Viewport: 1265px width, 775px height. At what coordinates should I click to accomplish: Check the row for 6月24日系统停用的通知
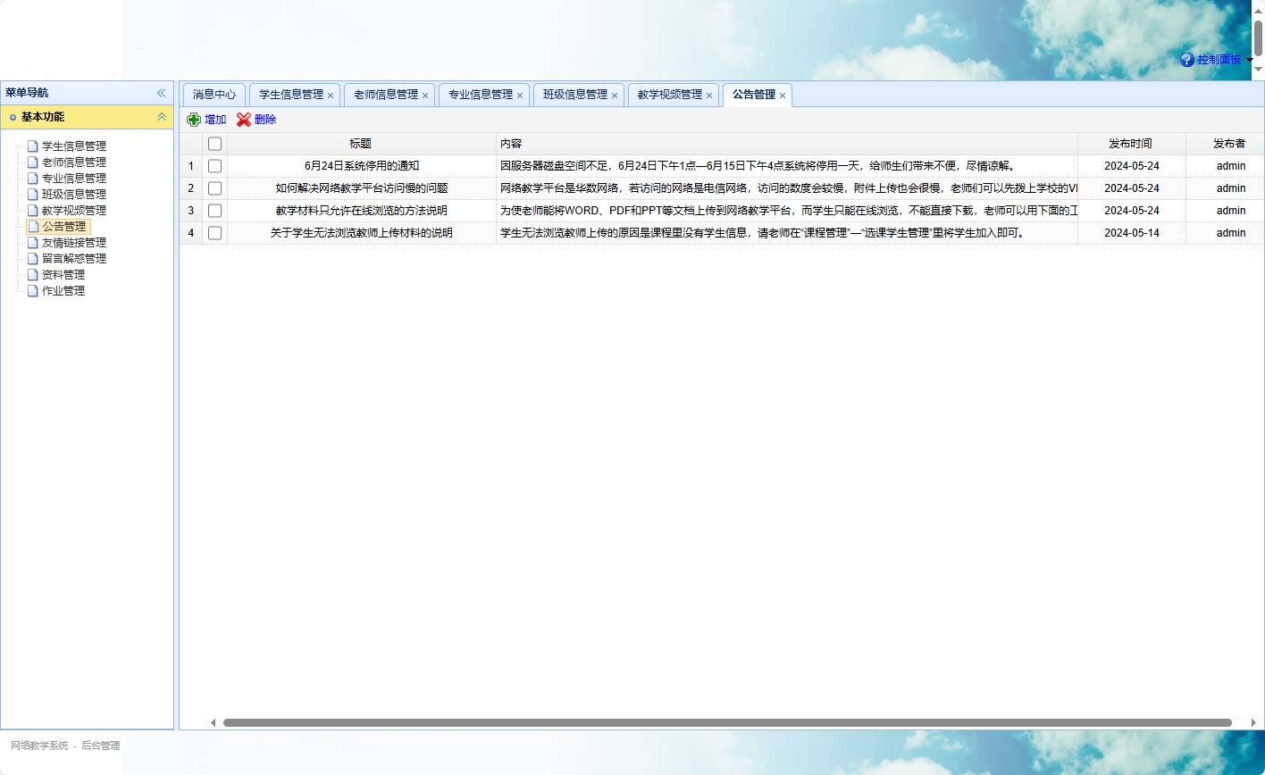tap(214, 165)
